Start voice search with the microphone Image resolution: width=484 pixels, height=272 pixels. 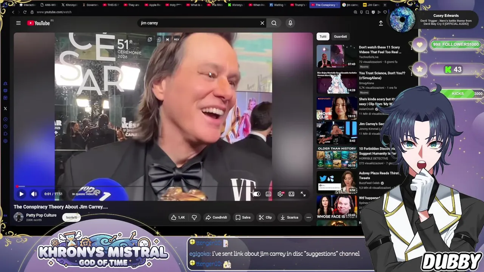click(x=290, y=23)
